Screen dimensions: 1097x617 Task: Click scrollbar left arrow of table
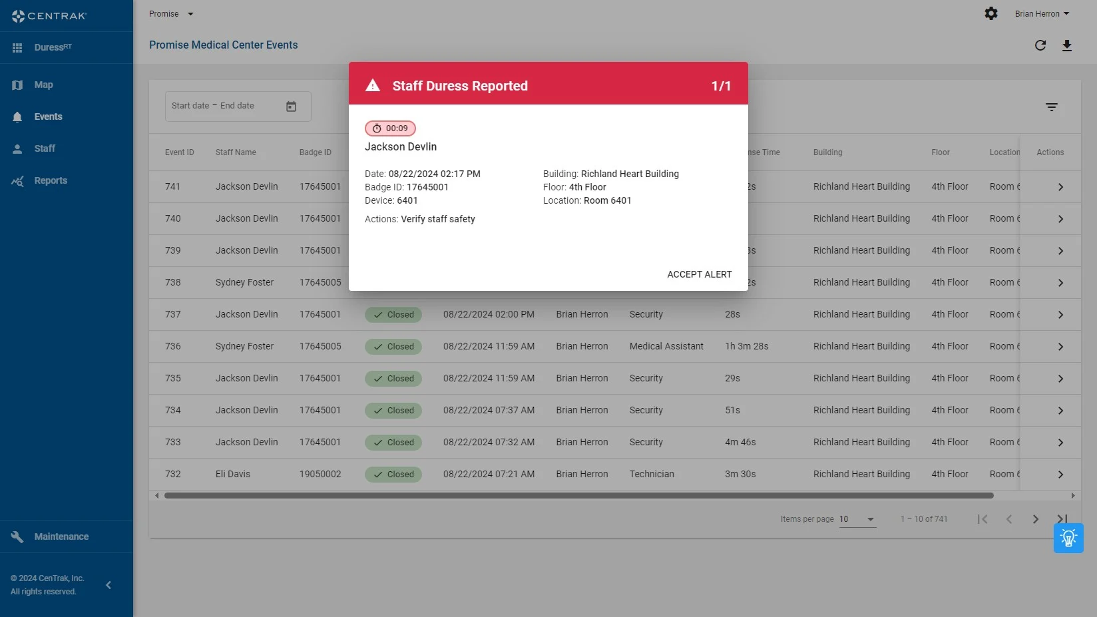[156, 495]
